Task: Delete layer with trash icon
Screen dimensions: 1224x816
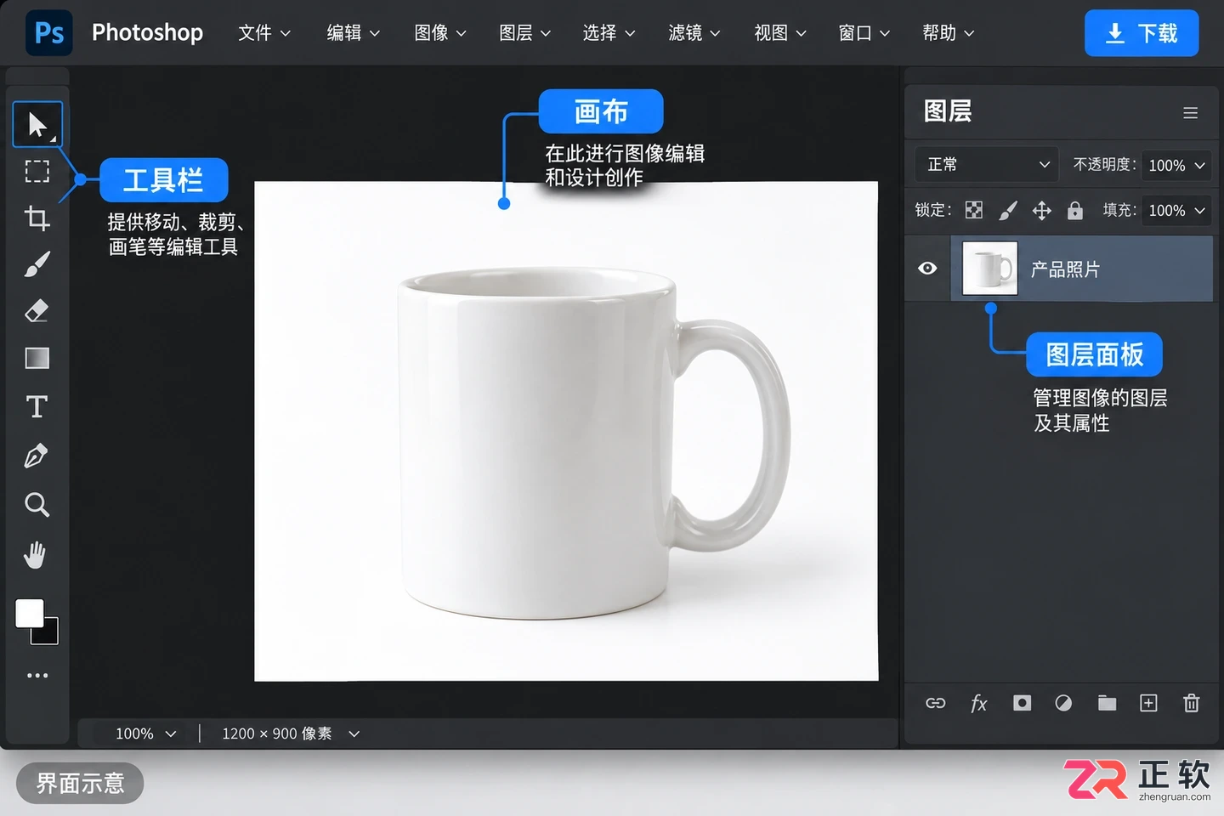Action: pos(1192,703)
